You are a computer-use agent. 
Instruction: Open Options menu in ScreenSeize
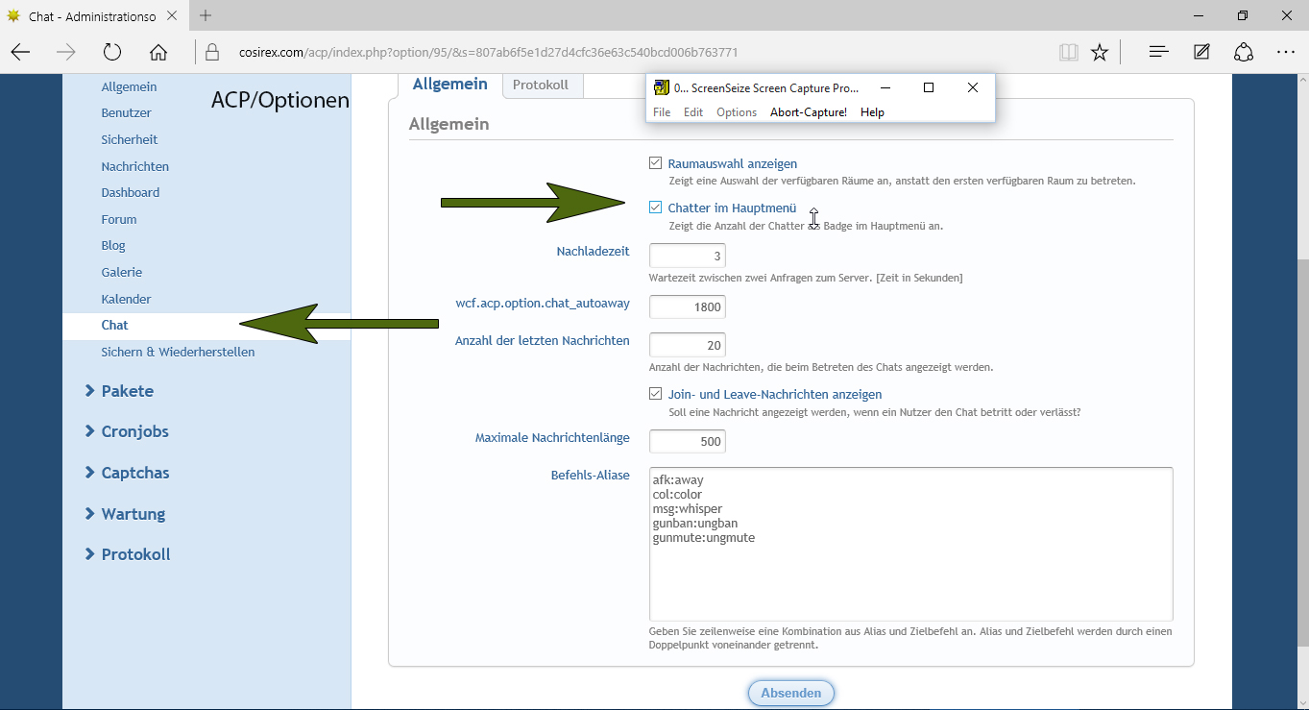click(737, 112)
